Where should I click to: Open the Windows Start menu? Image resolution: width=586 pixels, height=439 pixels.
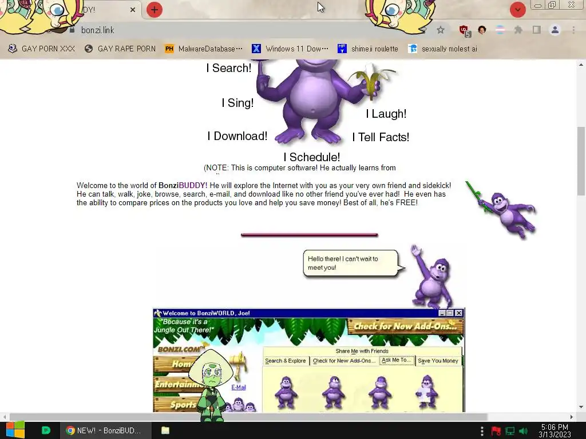(15, 430)
